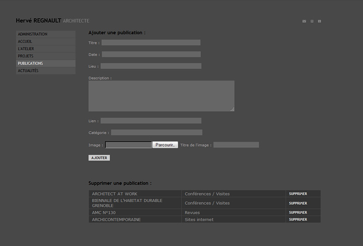Remove ARCHICONTEMPORAINE with its SUPPRIMER link

[298, 219]
